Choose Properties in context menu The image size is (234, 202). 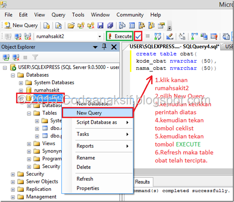point(97,188)
